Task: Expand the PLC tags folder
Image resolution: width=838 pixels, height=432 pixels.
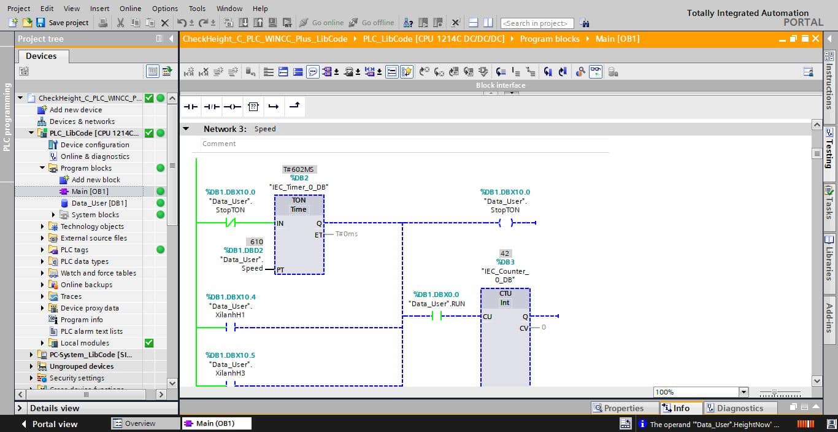Action: tap(42, 250)
